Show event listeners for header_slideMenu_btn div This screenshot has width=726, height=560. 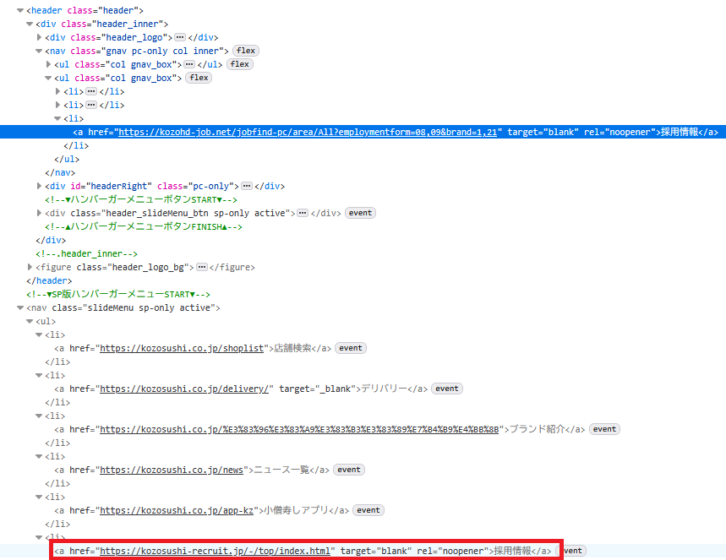coord(359,213)
